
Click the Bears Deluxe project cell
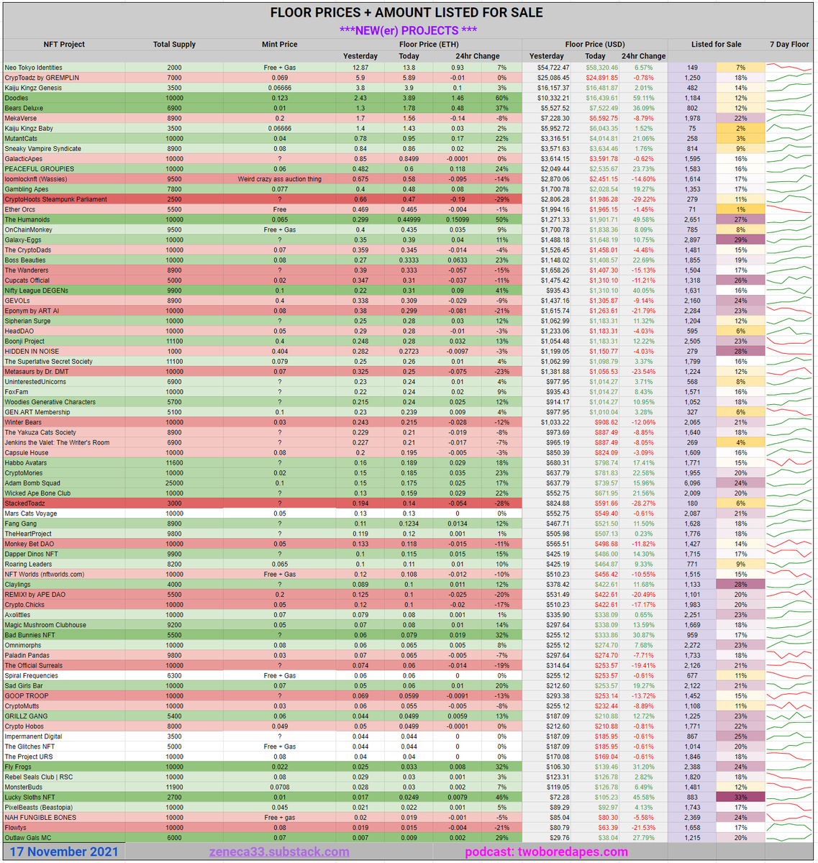tap(64, 108)
